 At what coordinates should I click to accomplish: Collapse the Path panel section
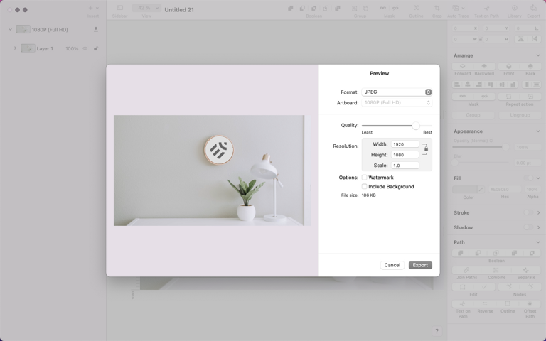pos(538,242)
